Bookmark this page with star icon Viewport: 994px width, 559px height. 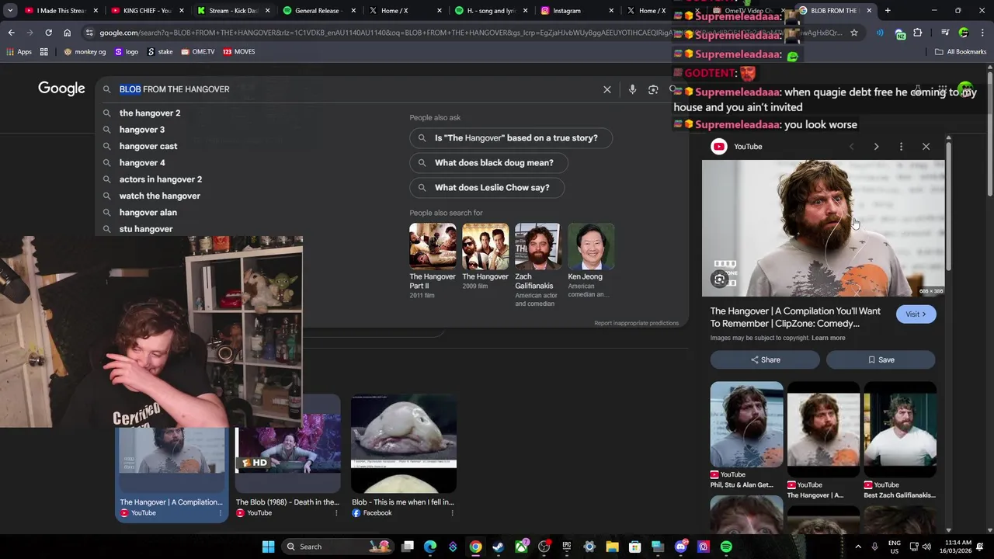[x=854, y=33]
